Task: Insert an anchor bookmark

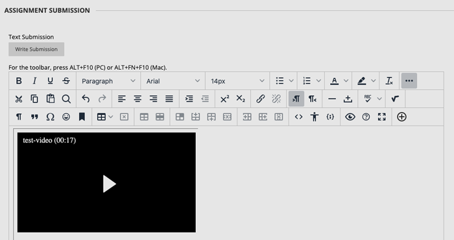Action: [x=82, y=116]
